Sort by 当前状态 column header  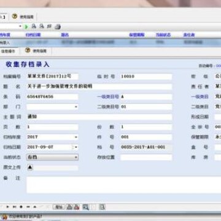click(163, 35)
